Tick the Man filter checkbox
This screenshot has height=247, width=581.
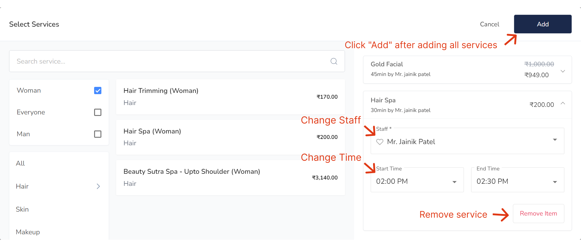(98, 134)
